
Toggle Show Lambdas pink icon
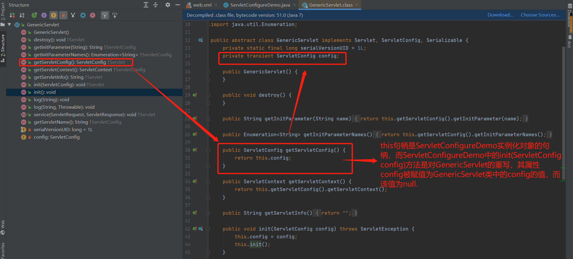point(93,15)
